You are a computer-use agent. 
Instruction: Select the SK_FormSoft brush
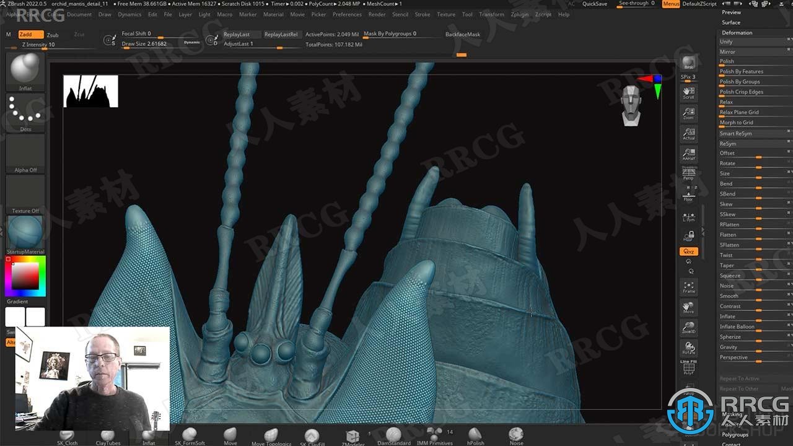[x=190, y=437]
